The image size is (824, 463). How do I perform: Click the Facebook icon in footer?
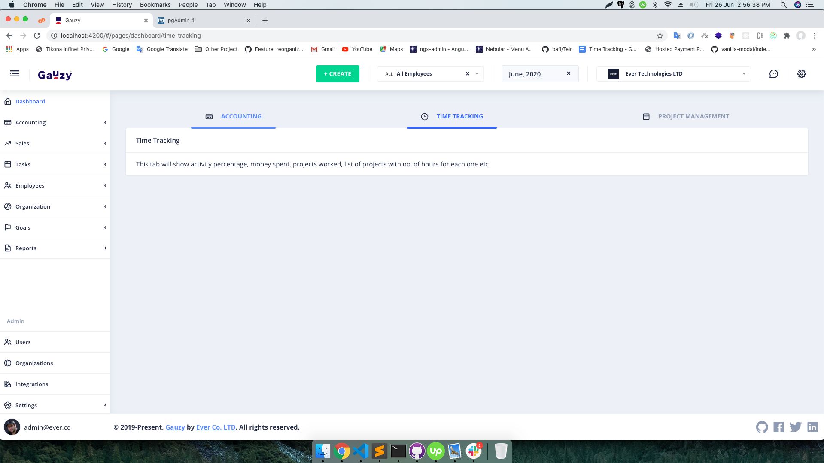778,427
